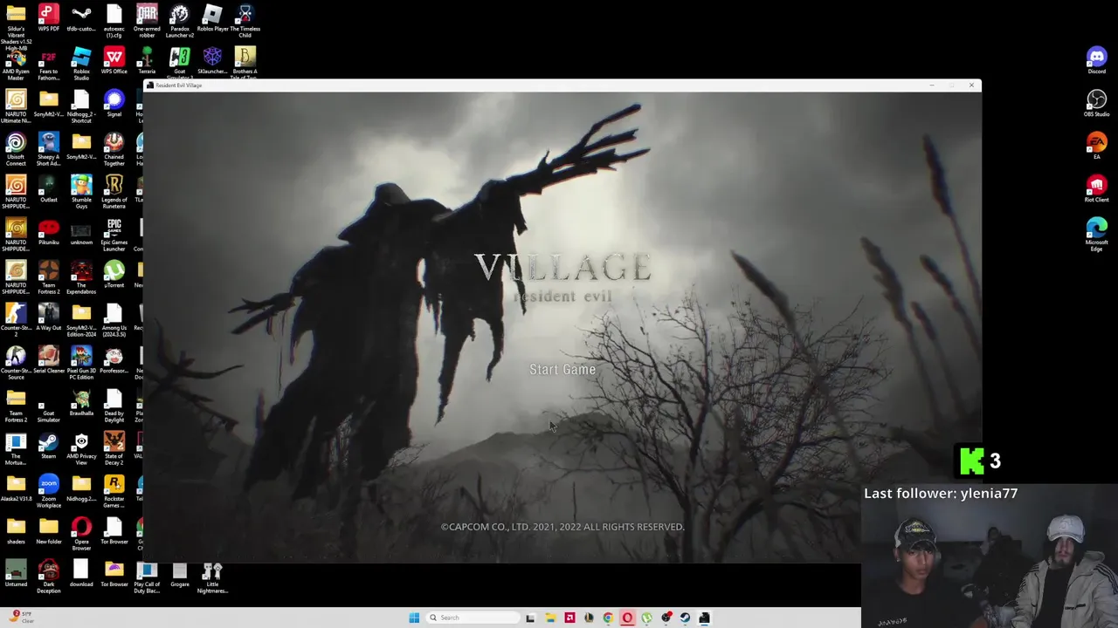
Task: Open Outlast desktop shortcut
Action: (x=49, y=189)
